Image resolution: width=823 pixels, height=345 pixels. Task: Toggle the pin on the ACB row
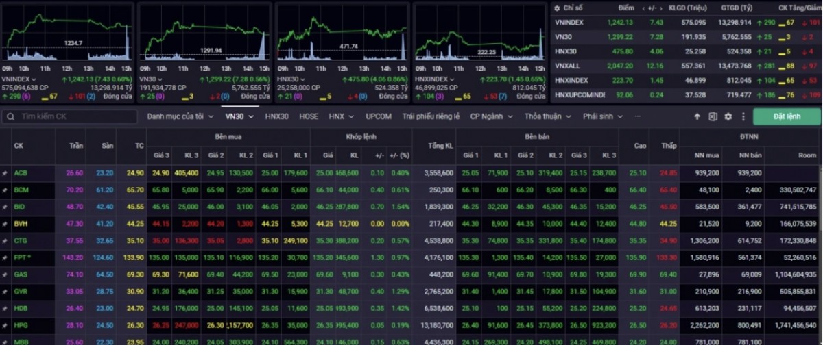coord(5,173)
